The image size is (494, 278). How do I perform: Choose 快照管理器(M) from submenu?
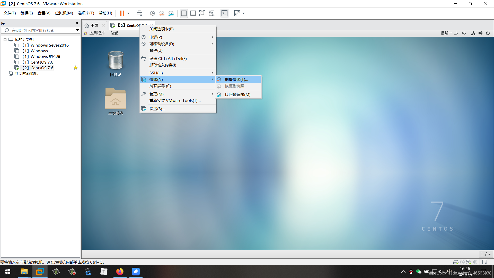coord(237,94)
